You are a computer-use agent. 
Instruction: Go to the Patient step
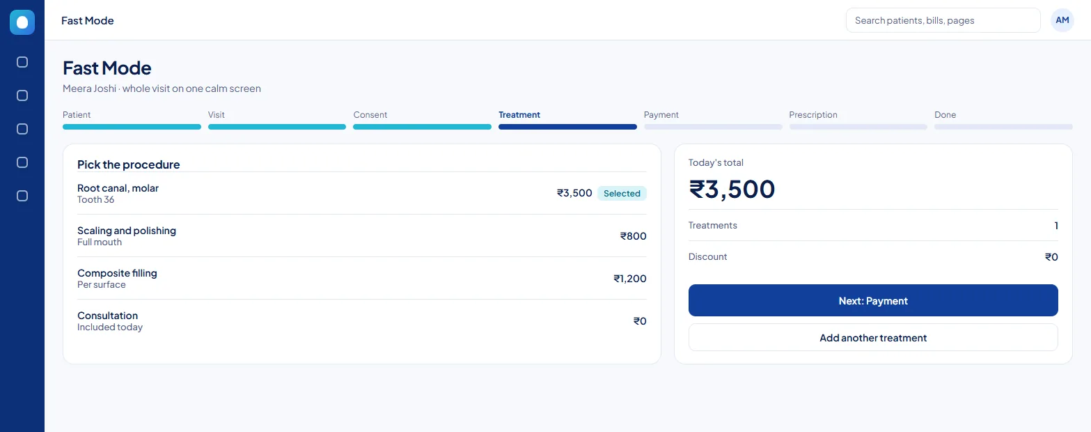[x=132, y=120]
